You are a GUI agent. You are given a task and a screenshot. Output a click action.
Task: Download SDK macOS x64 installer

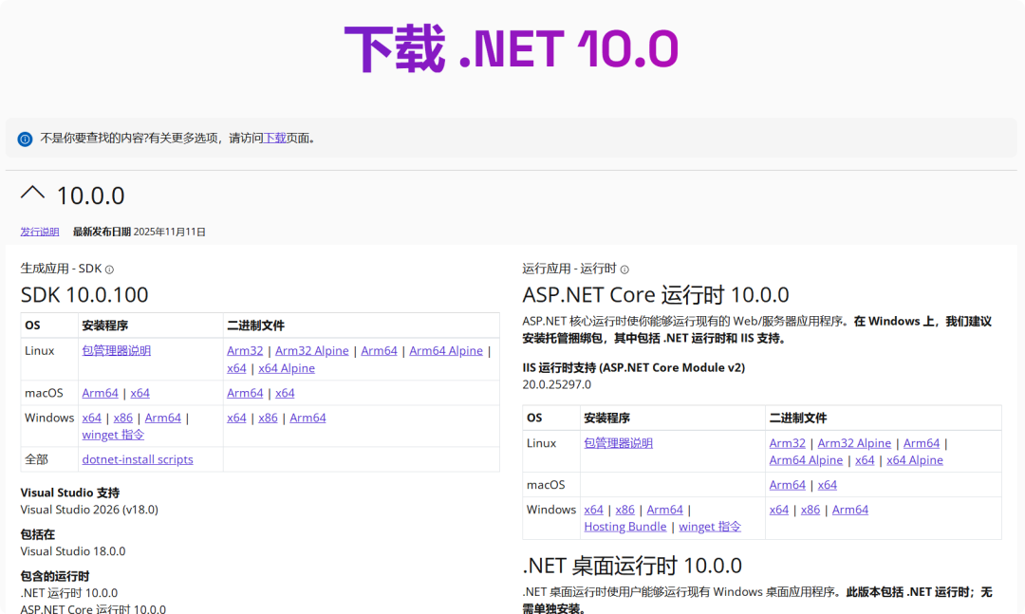tap(140, 393)
